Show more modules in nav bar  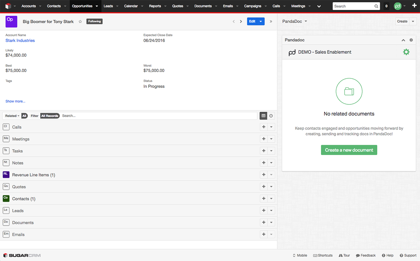click(319, 6)
